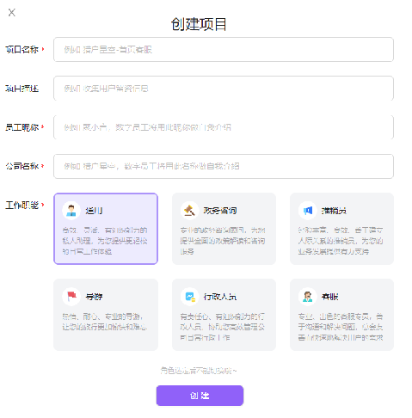Click the 员工昵称 field label
Viewport: 412px width, 418px height.
click(x=22, y=127)
